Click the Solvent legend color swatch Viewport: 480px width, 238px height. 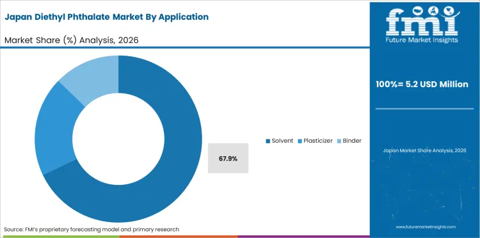click(x=268, y=141)
